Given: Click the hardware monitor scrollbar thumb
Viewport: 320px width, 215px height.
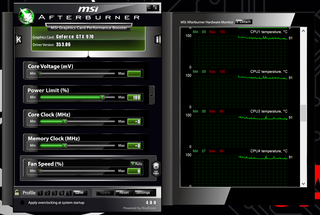Looking at the screenshot, I should 303,113.
